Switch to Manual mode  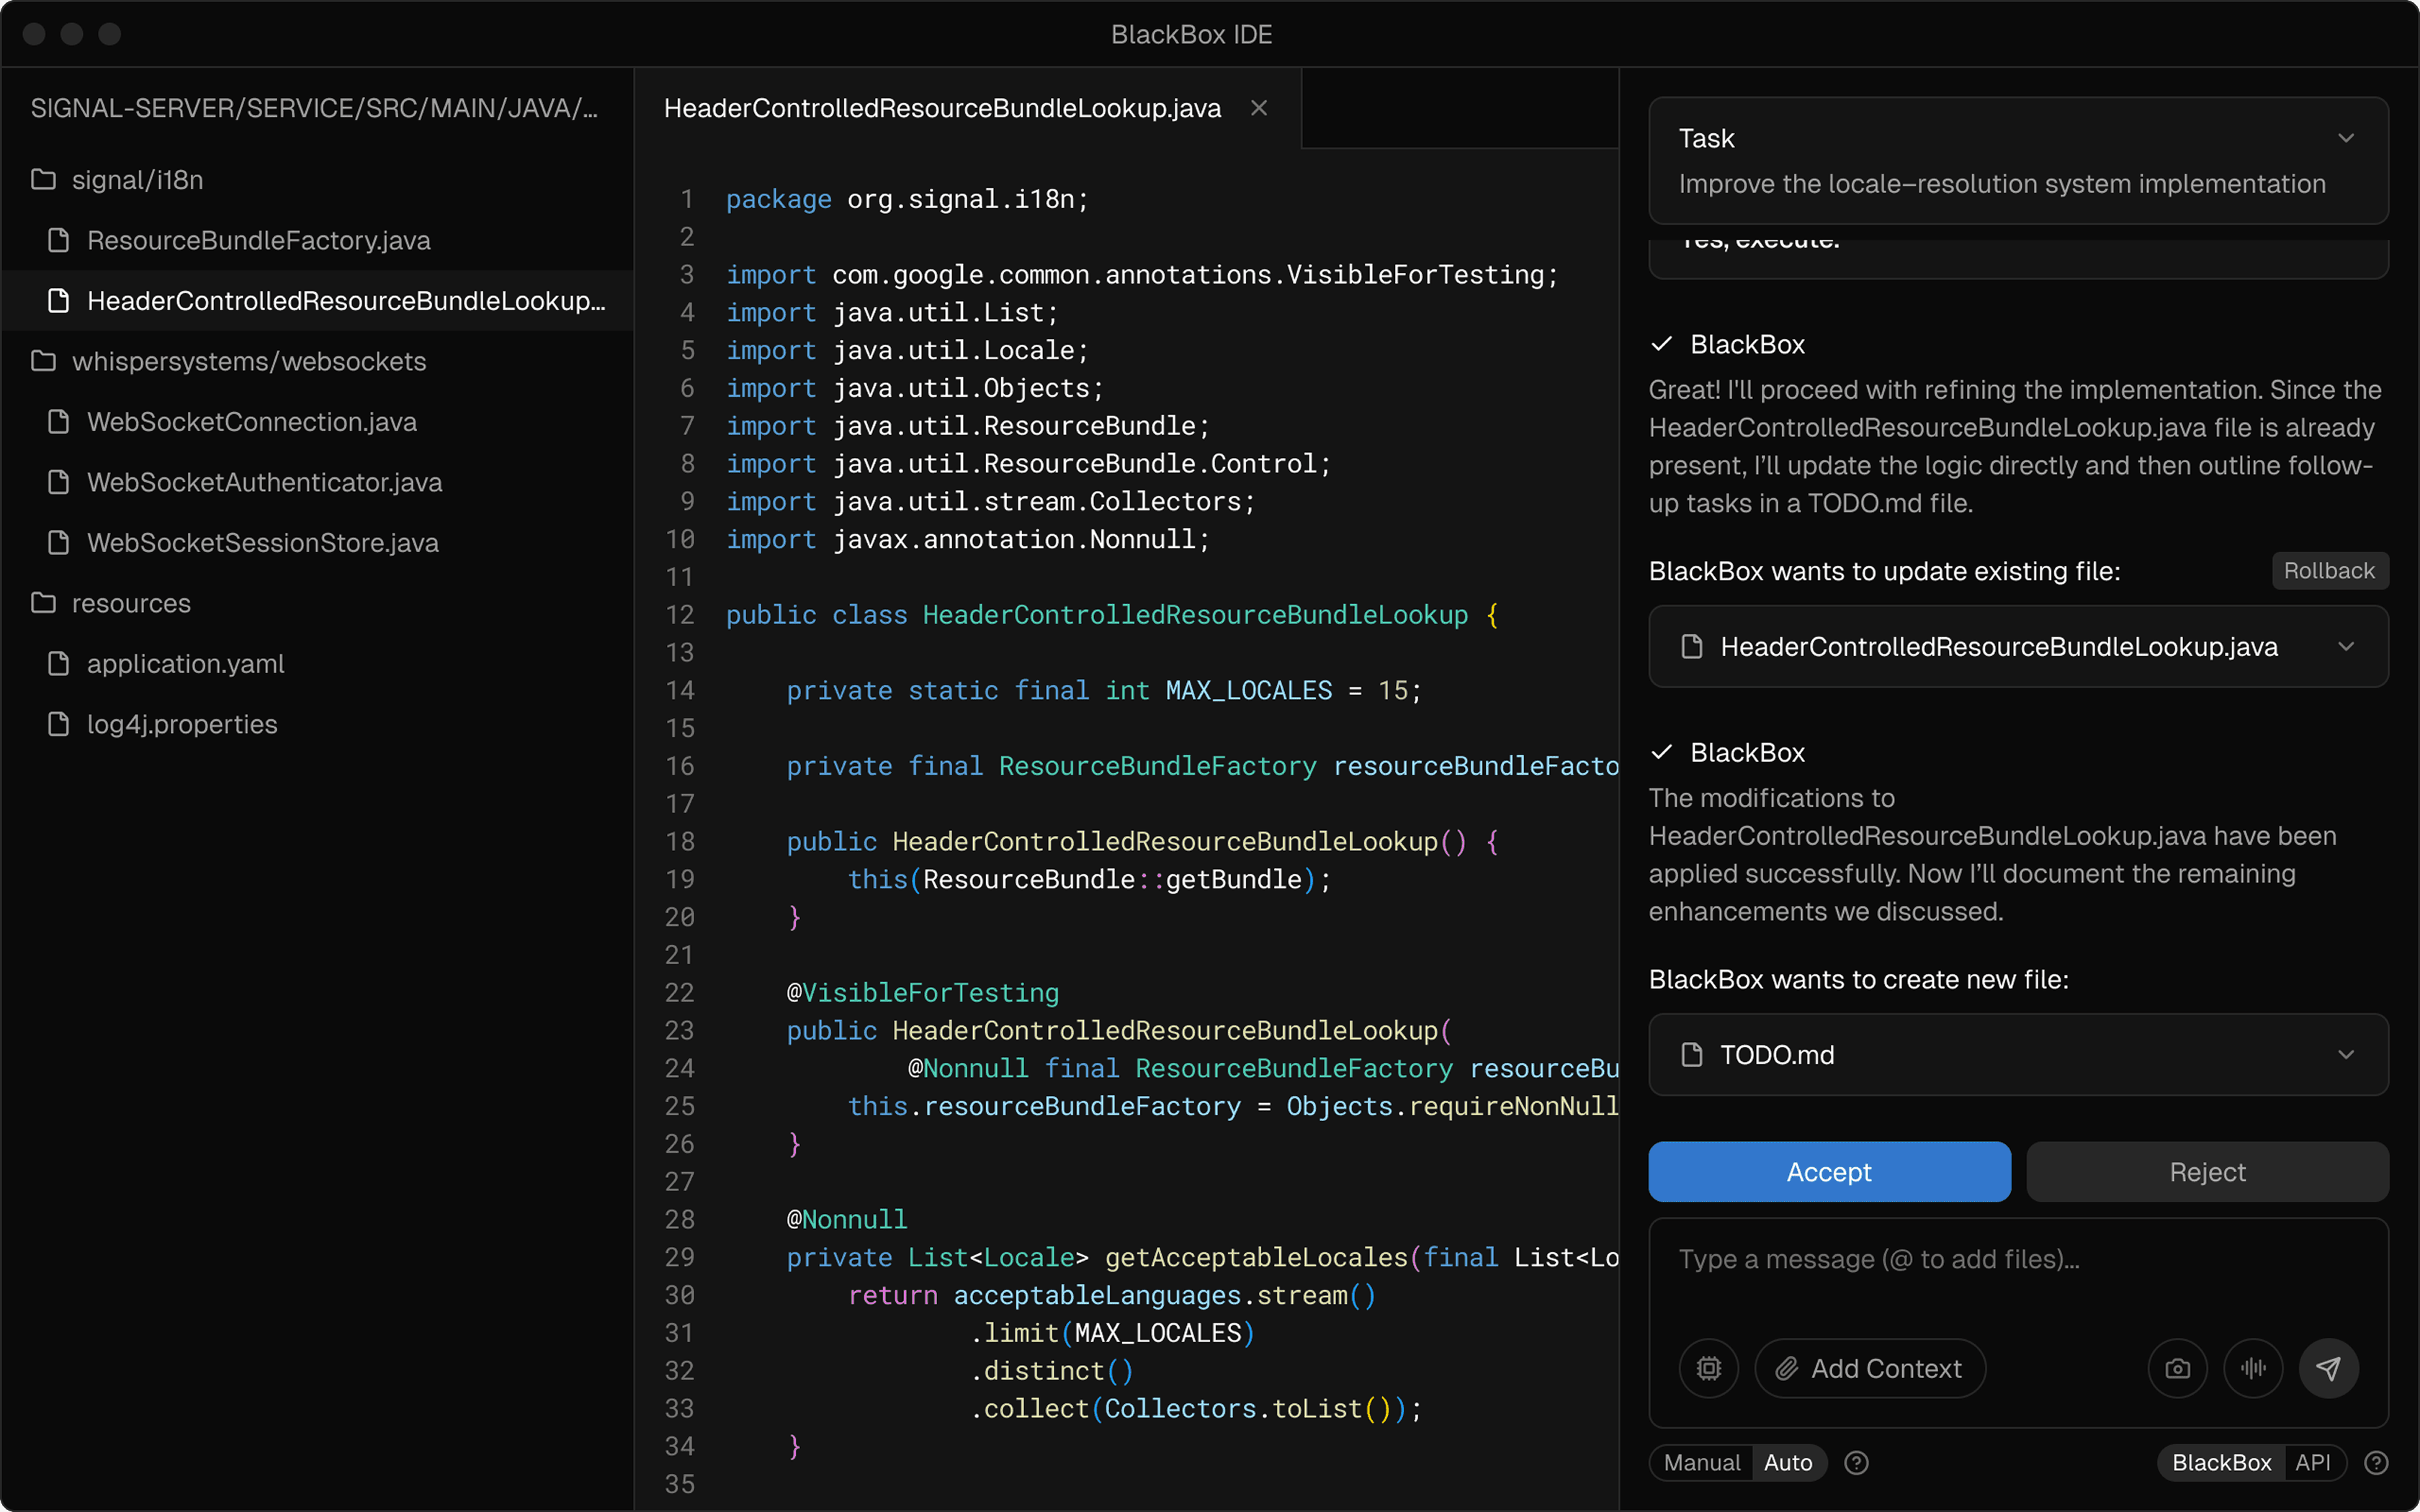[x=1701, y=1463]
